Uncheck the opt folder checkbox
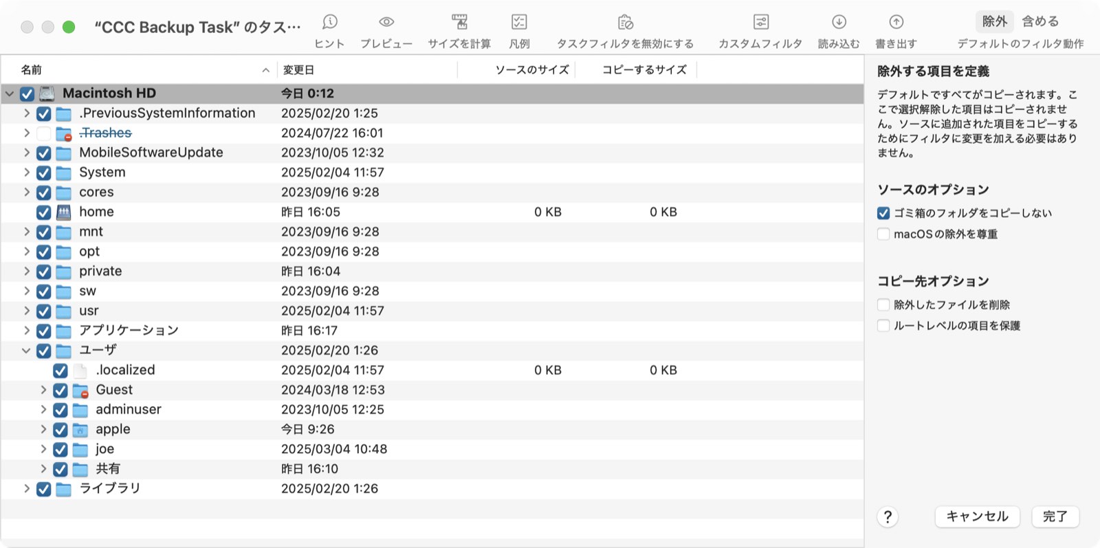This screenshot has height=548, width=1100. tap(43, 252)
